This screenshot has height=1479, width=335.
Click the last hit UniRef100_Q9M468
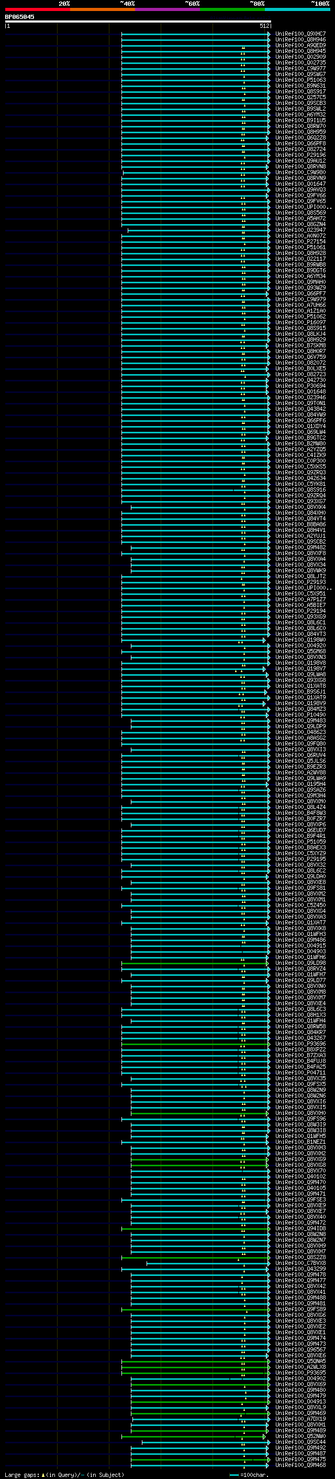tap(300, 1465)
